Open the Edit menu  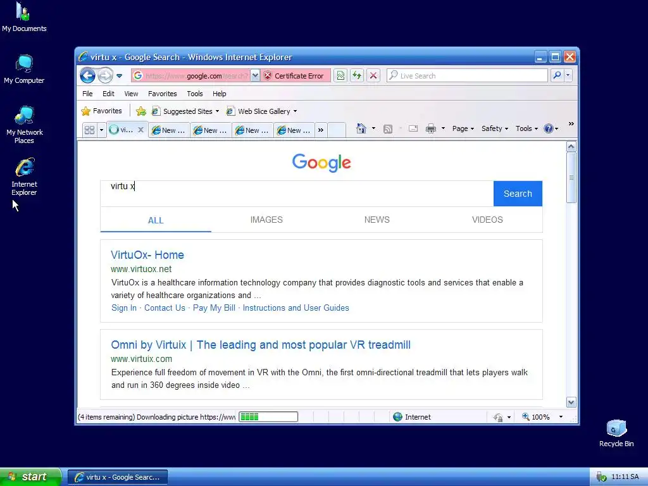(108, 94)
